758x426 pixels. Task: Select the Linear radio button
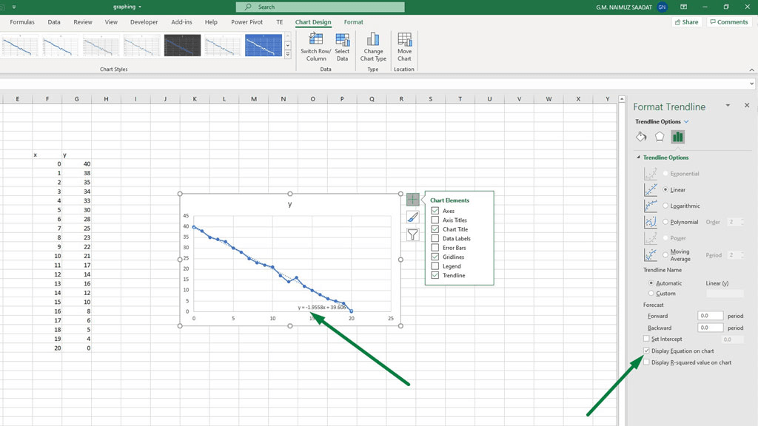(x=665, y=189)
